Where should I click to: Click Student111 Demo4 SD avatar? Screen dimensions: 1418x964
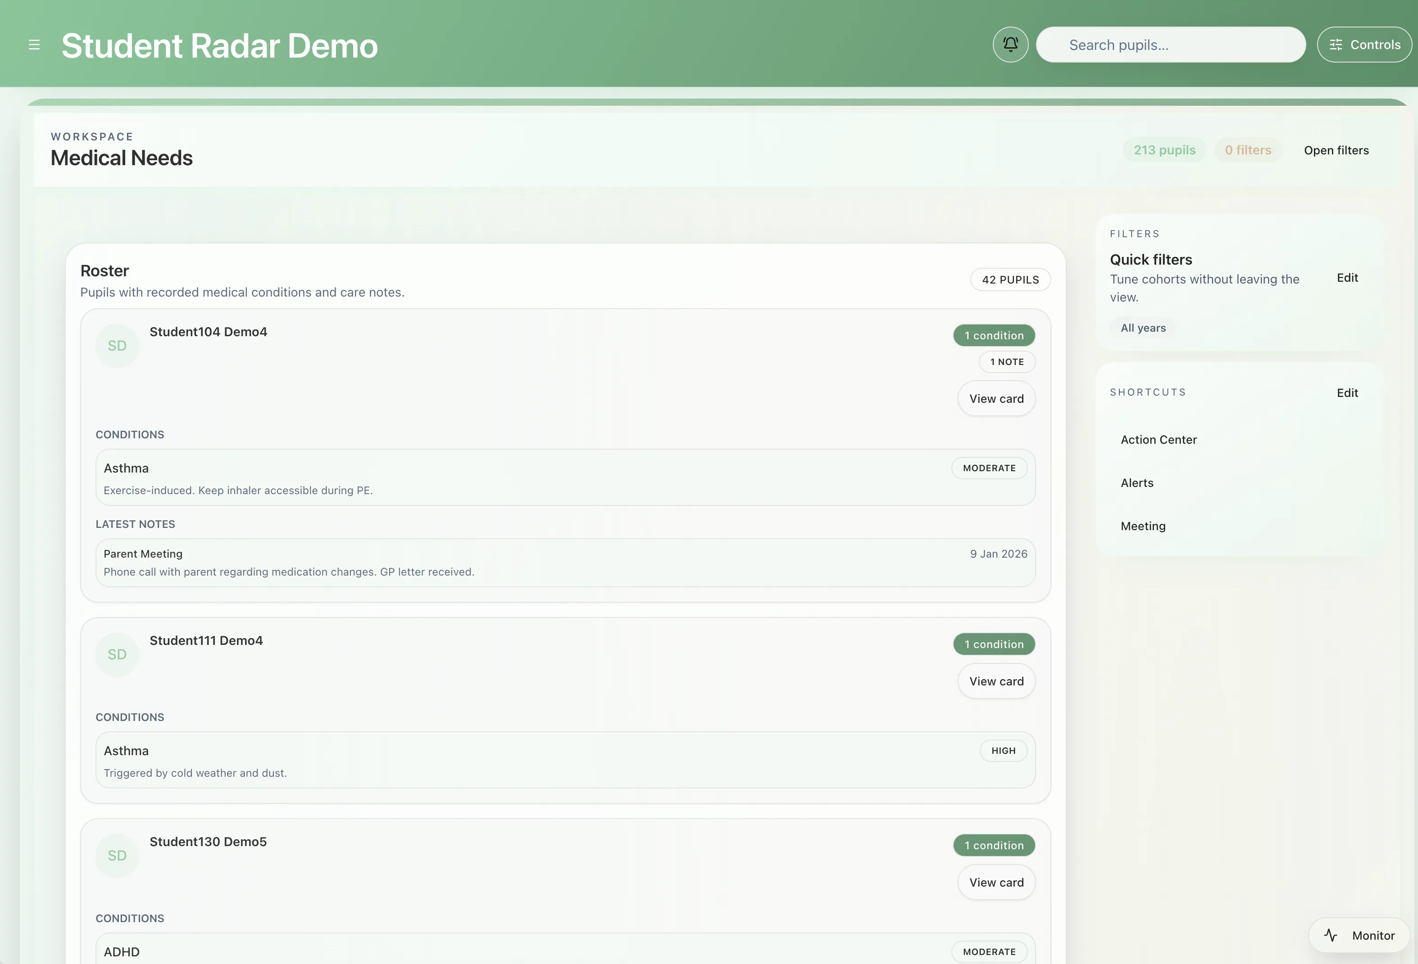coord(117,654)
